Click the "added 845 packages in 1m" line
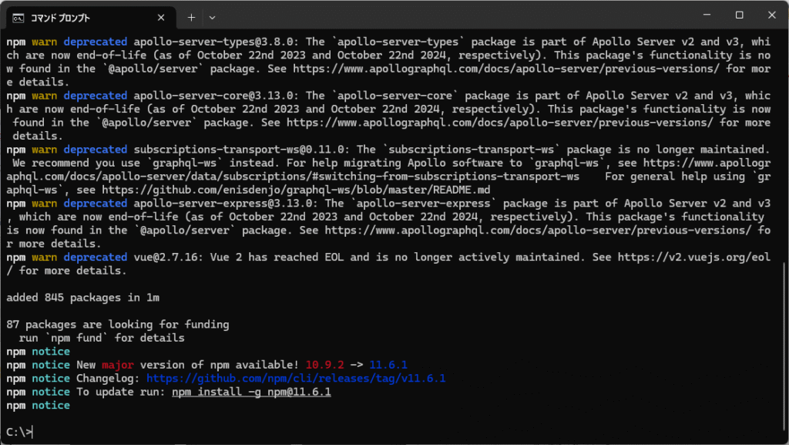This screenshot has width=789, height=445. (82, 298)
